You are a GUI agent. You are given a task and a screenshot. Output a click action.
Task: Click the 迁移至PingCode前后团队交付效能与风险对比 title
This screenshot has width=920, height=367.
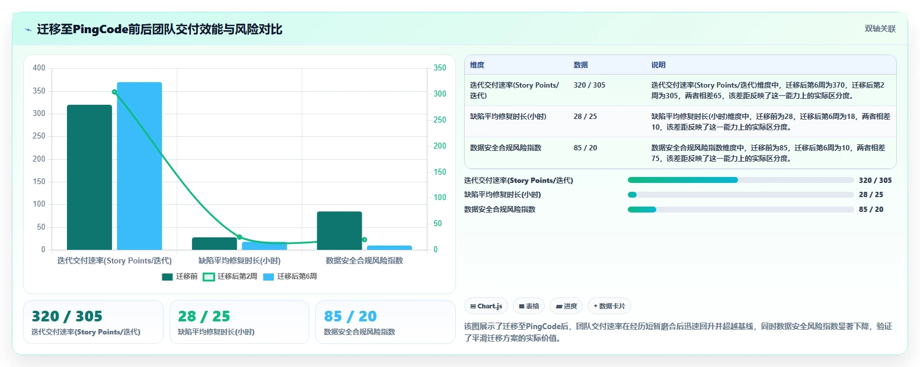coord(159,30)
